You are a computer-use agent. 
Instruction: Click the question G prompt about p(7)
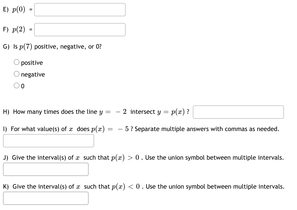pyautogui.click(x=52, y=47)
